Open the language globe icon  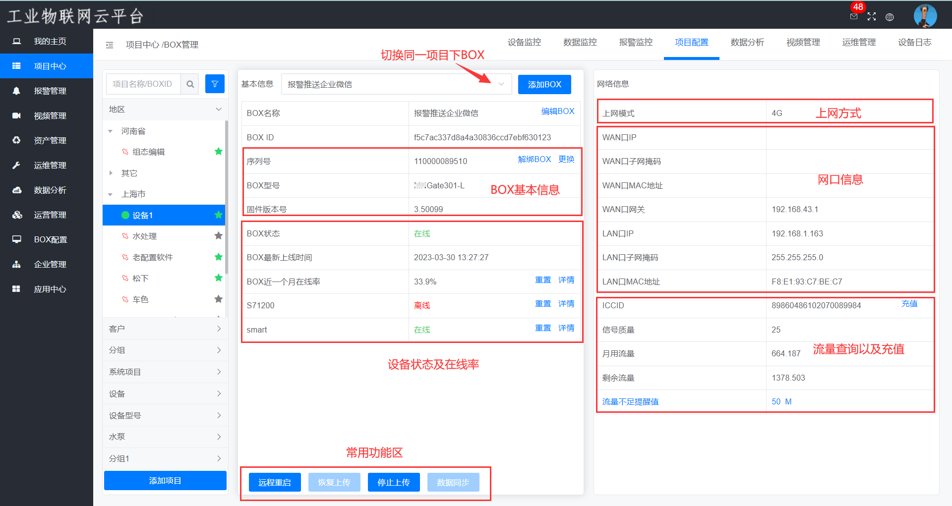(890, 17)
